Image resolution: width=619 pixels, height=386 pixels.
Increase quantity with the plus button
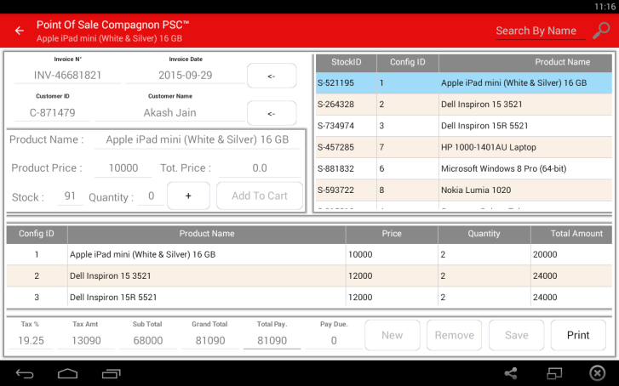click(x=188, y=196)
